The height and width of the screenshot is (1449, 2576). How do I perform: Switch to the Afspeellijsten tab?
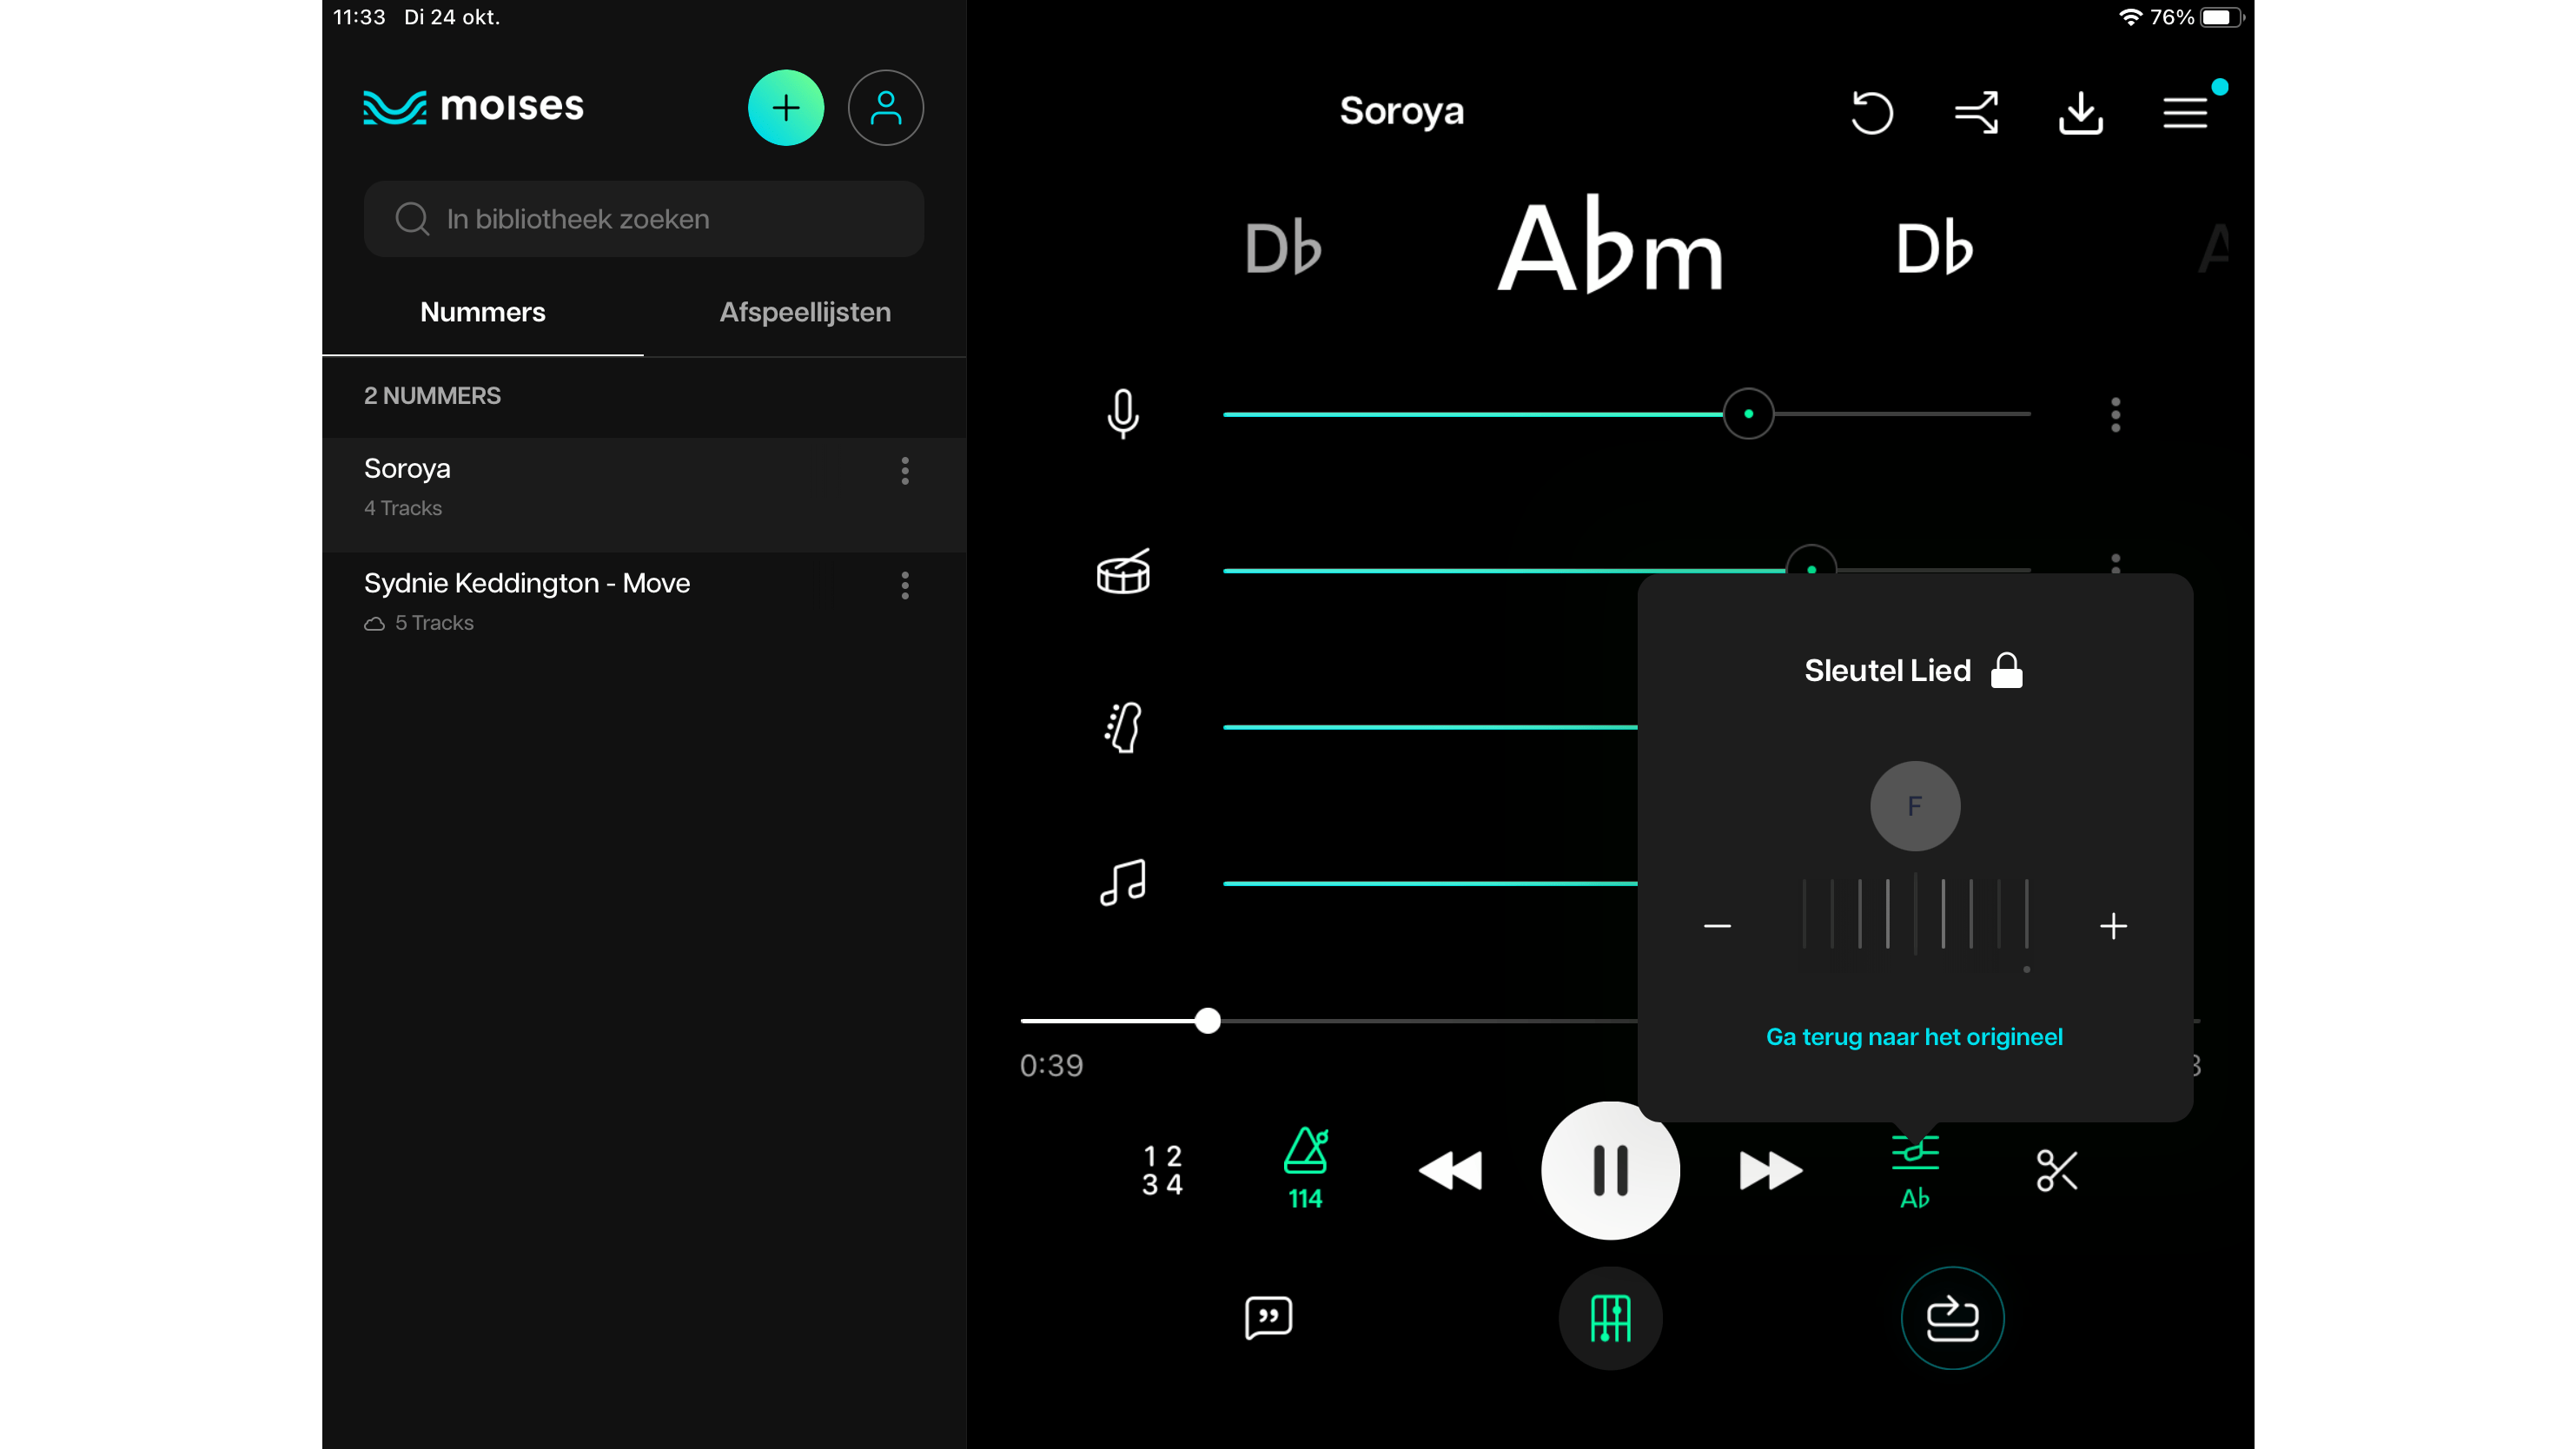805,312
